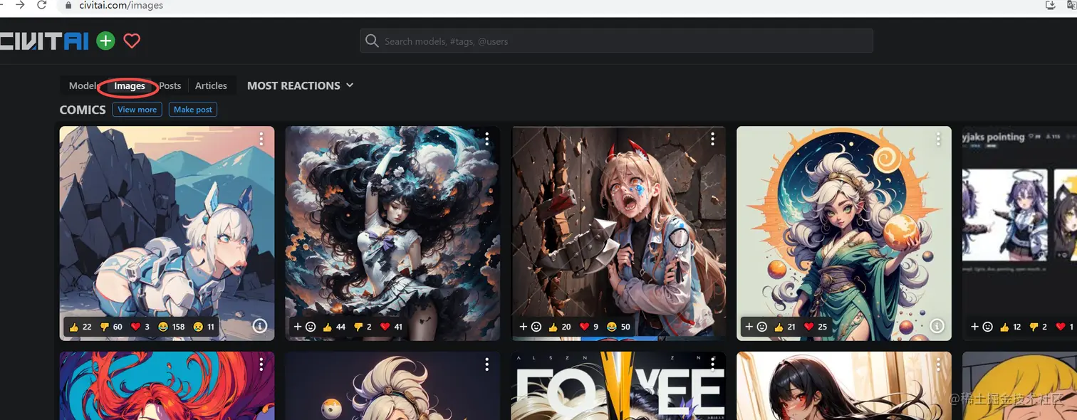
Task: Open three-dot menu on the screaming blonde card
Action: point(712,139)
